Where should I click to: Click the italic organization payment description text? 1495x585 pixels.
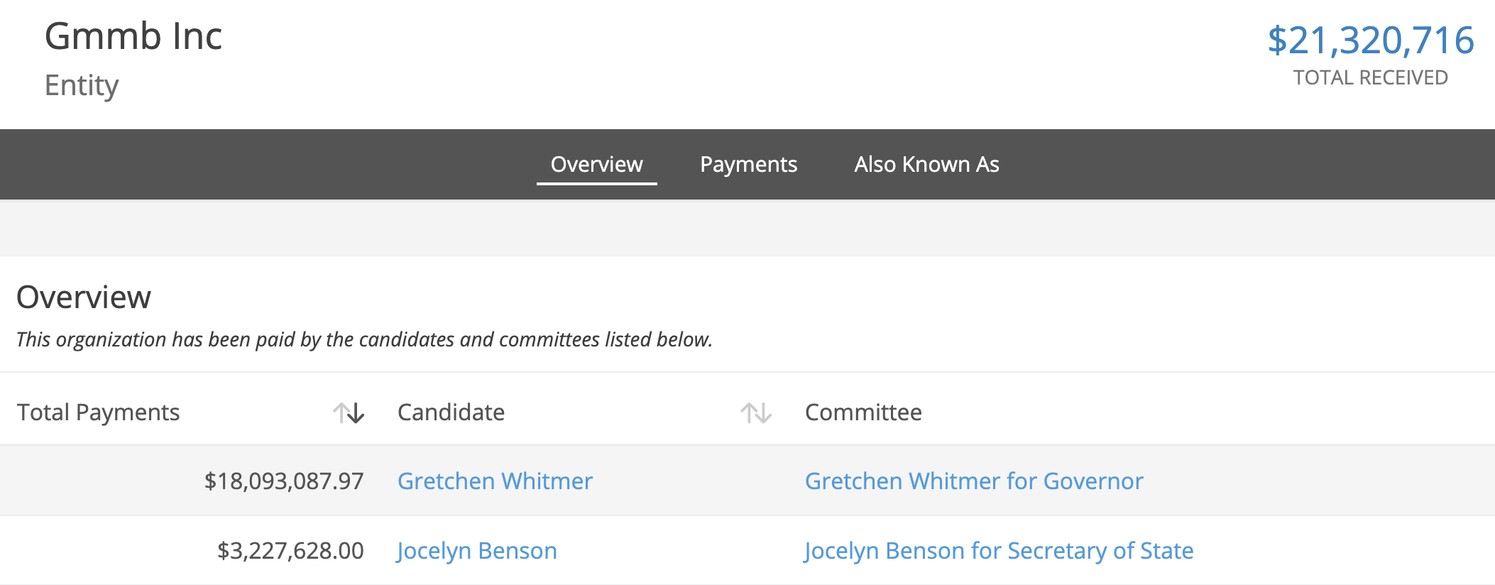click(x=364, y=339)
